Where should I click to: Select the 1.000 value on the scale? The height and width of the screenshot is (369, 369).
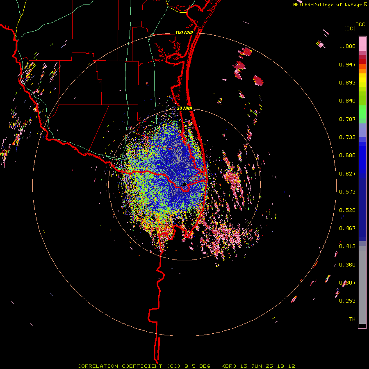tap(347, 46)
